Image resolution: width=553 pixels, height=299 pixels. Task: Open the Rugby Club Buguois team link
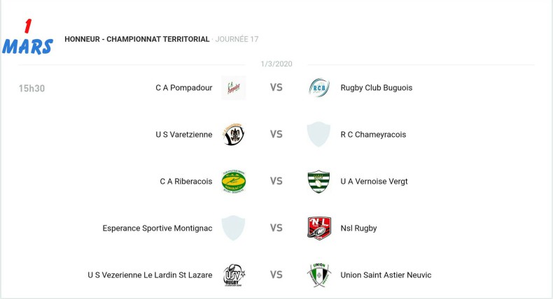click(x=376, y=88)
